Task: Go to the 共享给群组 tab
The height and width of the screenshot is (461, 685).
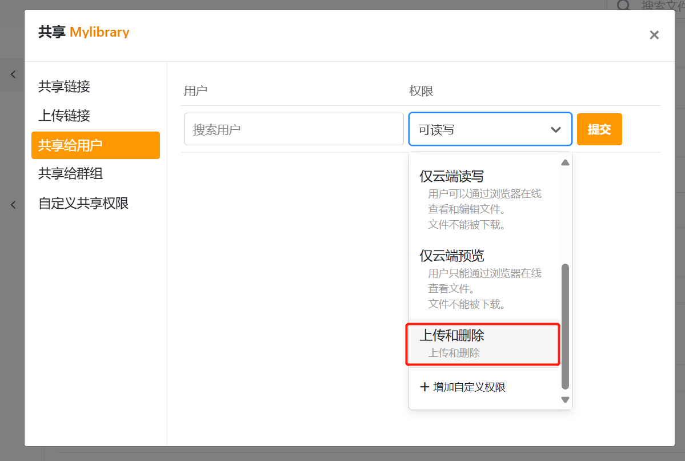Action: pos(70,174)
